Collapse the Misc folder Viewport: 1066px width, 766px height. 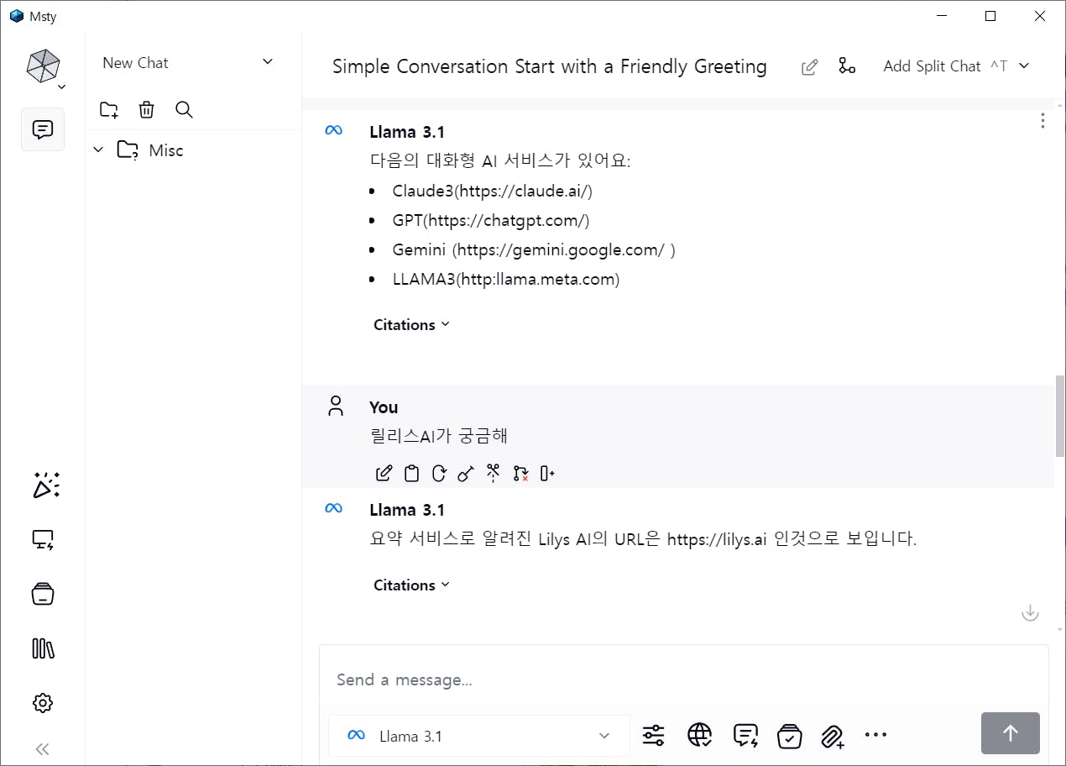(x=98, y=150)
